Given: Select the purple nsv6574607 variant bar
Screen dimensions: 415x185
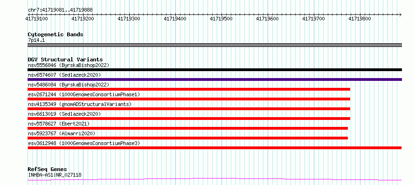Looking at the screenshot, I should point(214,79).
